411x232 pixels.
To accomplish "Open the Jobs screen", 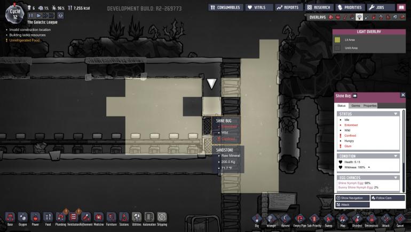I will pyautogui.click(x=381, y=7).
